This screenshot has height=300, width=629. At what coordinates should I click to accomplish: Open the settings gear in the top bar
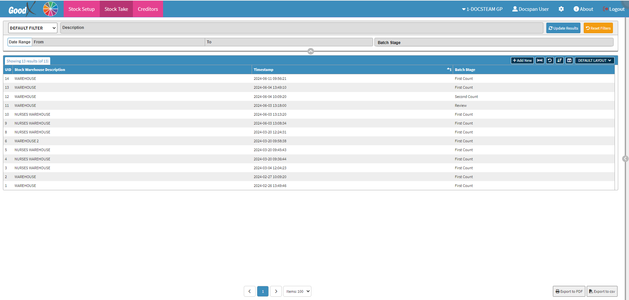(561, 9)
